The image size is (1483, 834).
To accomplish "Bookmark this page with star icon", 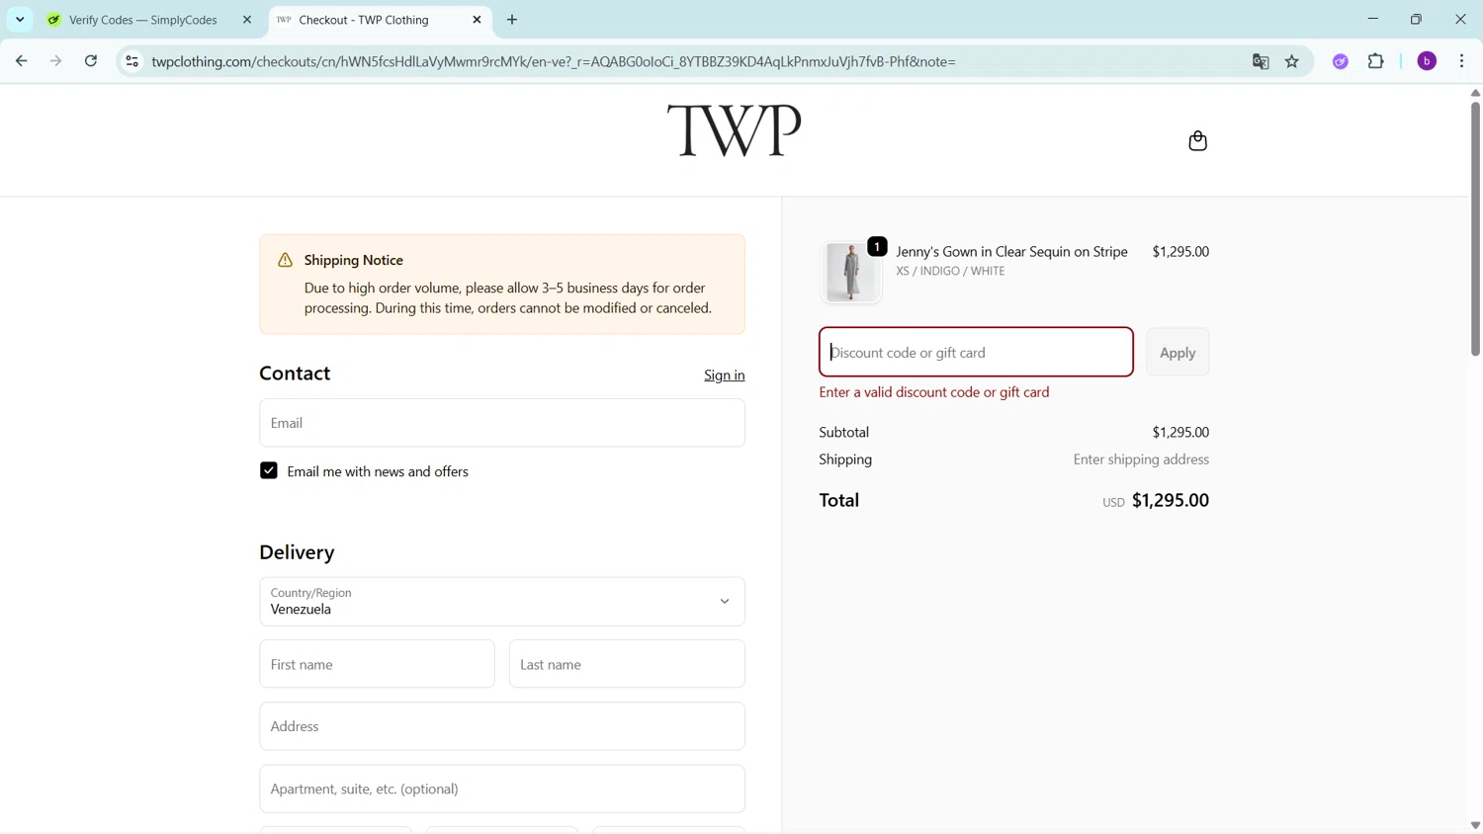I will (x=1292, y=61).
